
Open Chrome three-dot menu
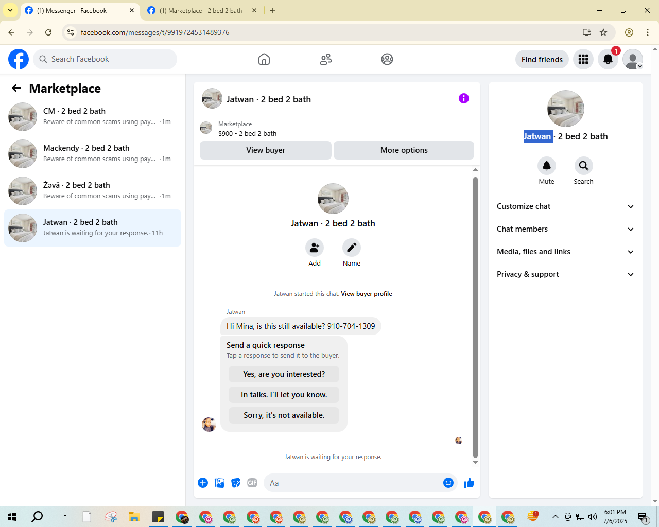[648, 32]
